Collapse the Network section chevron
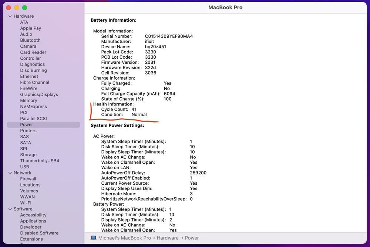The height and width of the screenshot is (247, 370). (10, 173)
